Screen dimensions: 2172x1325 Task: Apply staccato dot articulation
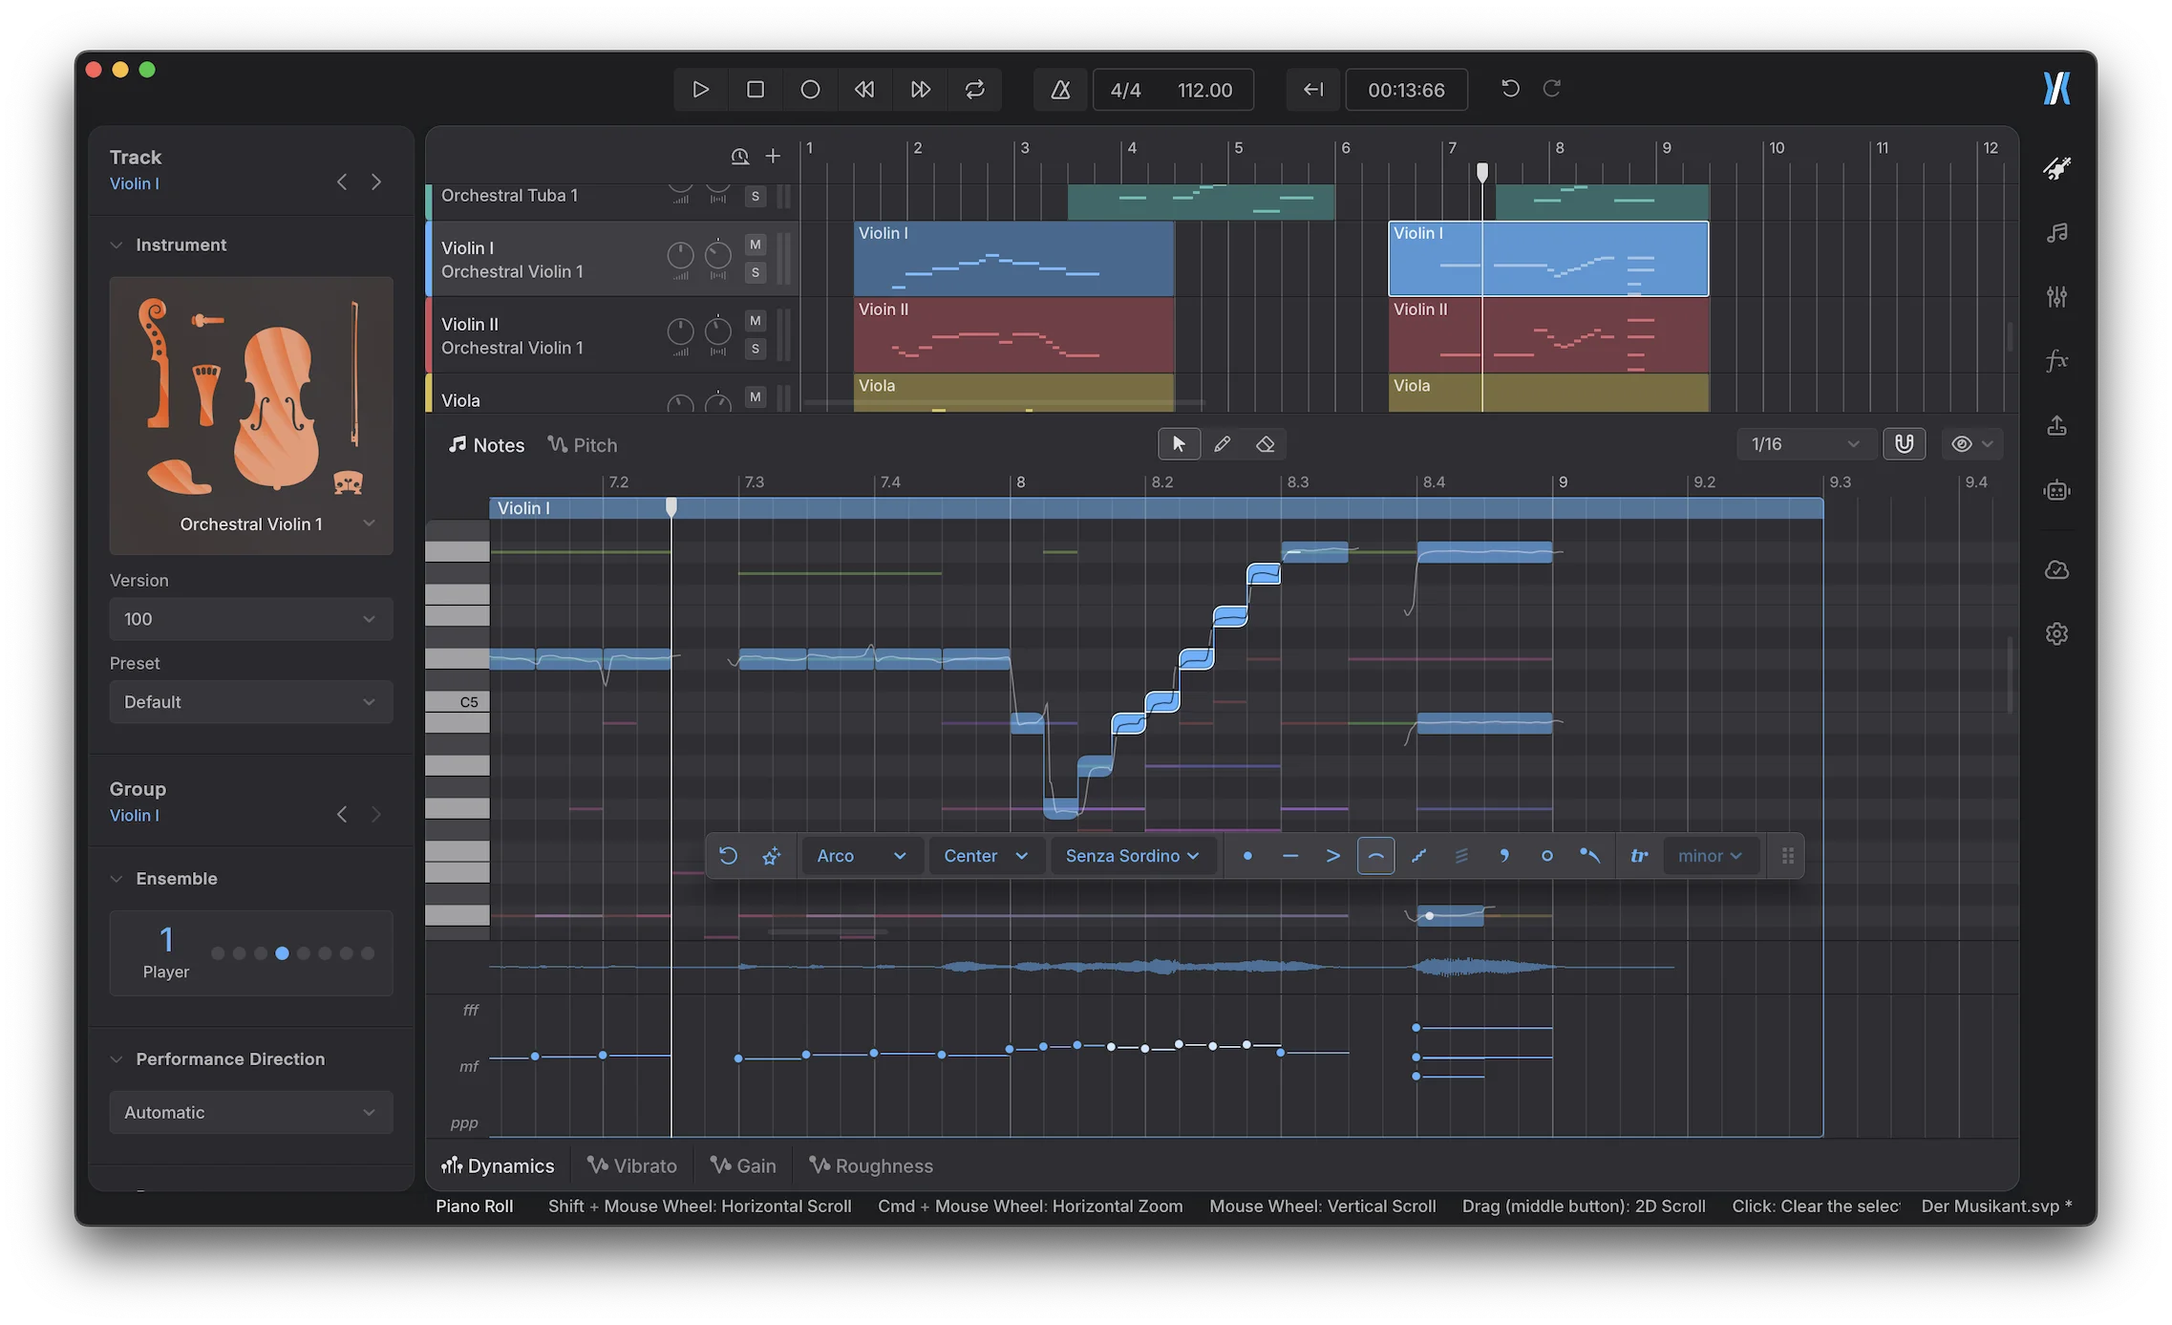[1247, 856]
